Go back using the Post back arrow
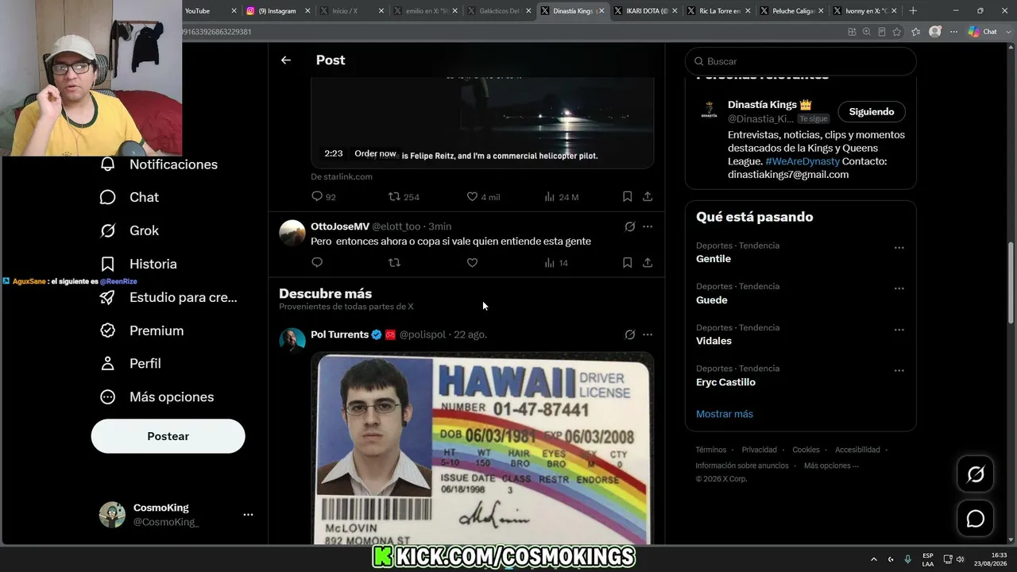The image size is (1017, 572). [x=286, y=60]
